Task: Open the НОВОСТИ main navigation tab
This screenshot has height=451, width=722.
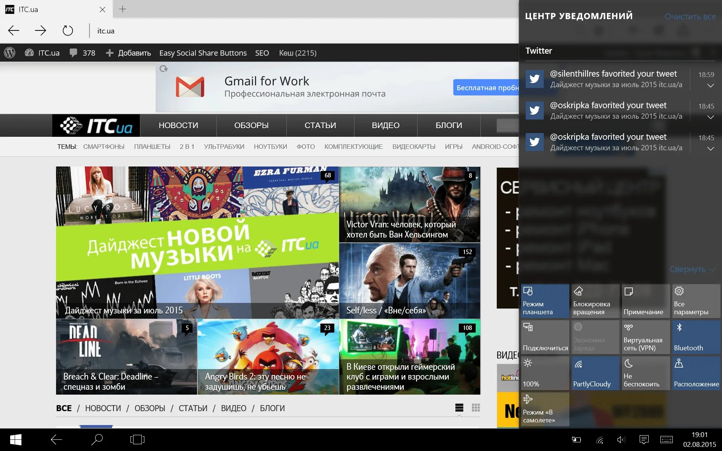Action: pyautogui.click(x=178, y=126)
